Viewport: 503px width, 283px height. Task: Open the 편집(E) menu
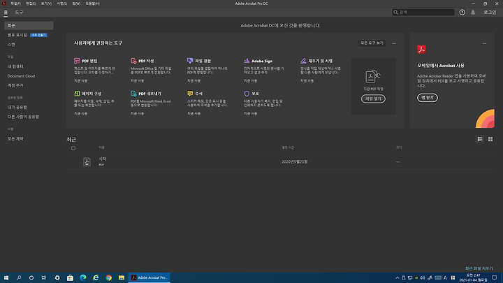(x=31, y=3)
